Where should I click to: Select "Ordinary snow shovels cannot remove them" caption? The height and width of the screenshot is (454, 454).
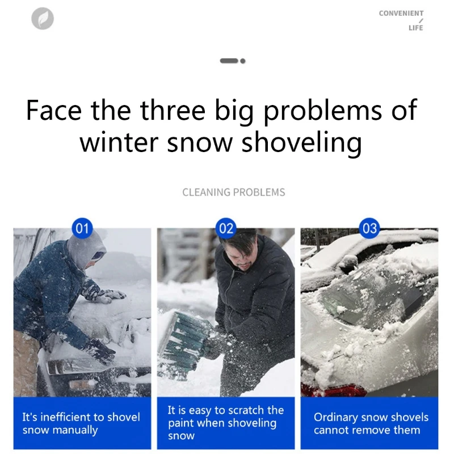click(x=371, y=423)
